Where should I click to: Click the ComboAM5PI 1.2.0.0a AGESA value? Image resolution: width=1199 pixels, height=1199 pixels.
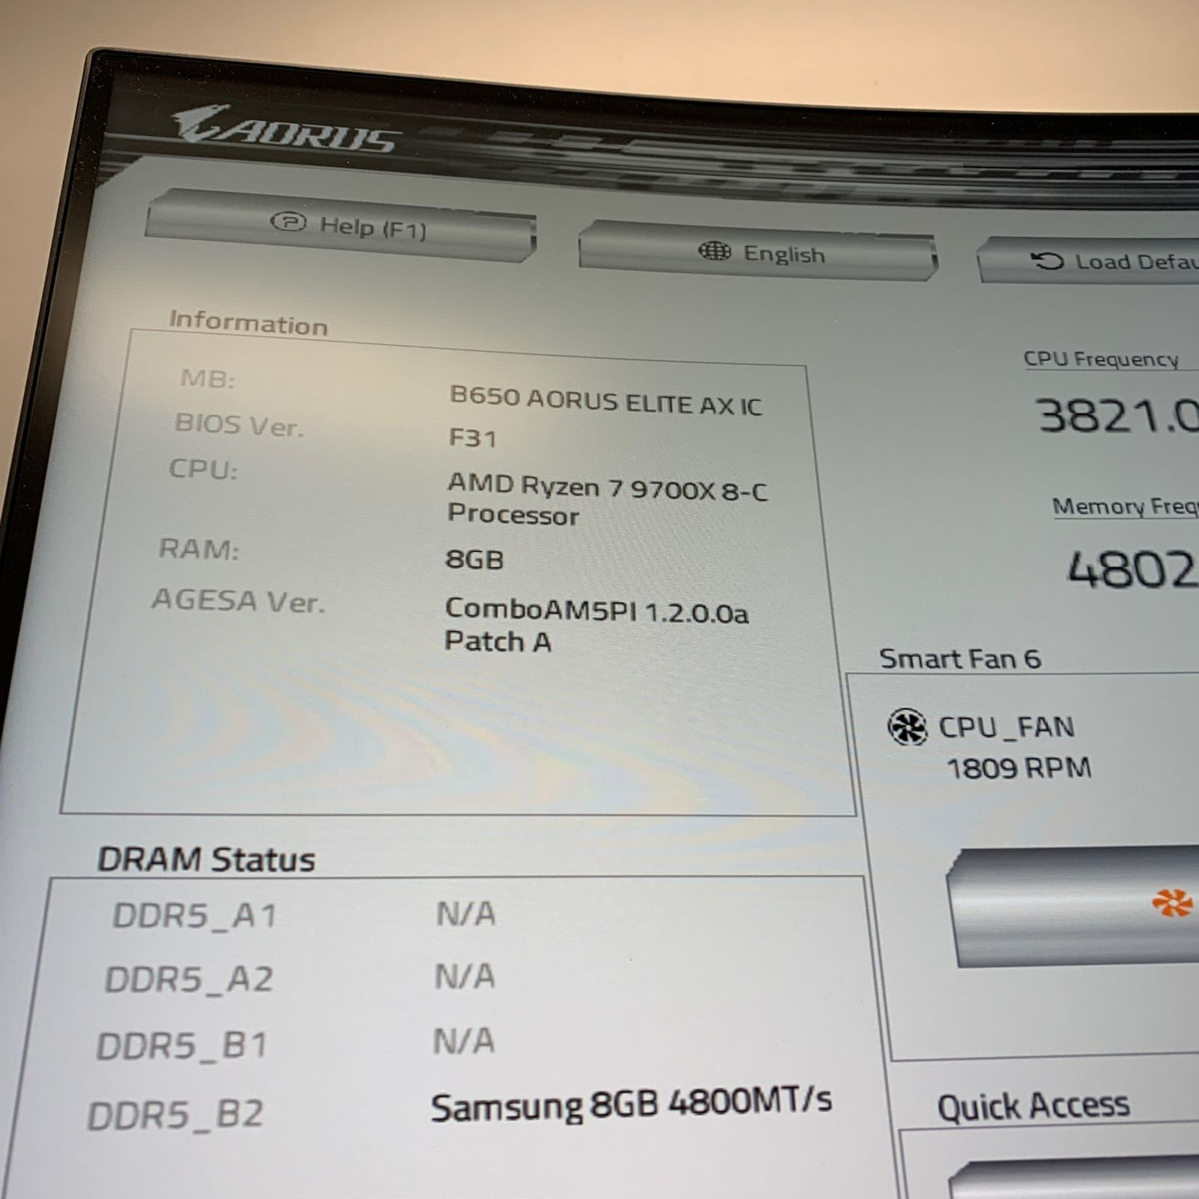click(x=597, y=626)
